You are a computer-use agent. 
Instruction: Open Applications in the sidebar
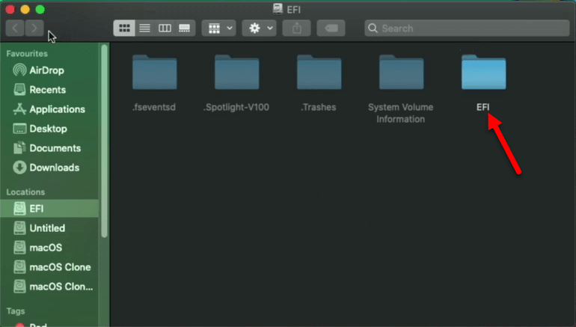(x=49, y=109)
